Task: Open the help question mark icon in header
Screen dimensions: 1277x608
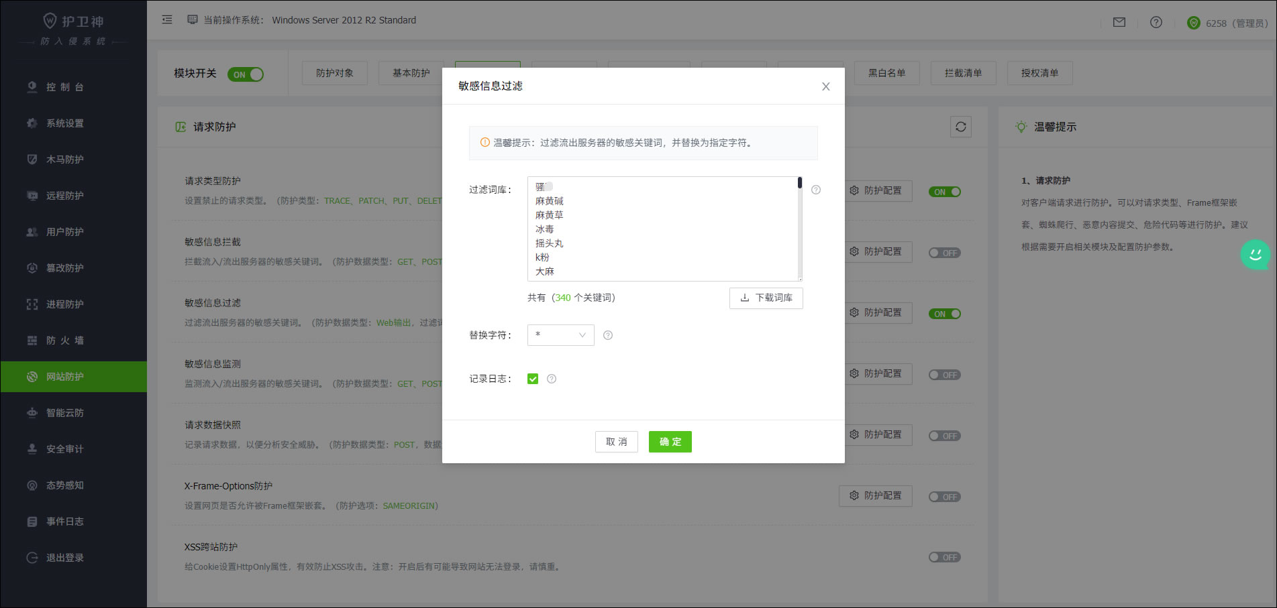Action: [x=1156, y=23]
